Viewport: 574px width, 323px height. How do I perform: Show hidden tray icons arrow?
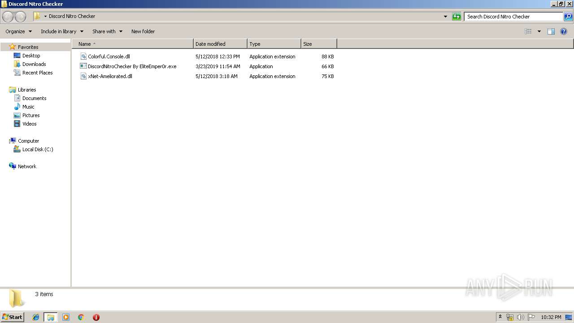coord(500,317)
